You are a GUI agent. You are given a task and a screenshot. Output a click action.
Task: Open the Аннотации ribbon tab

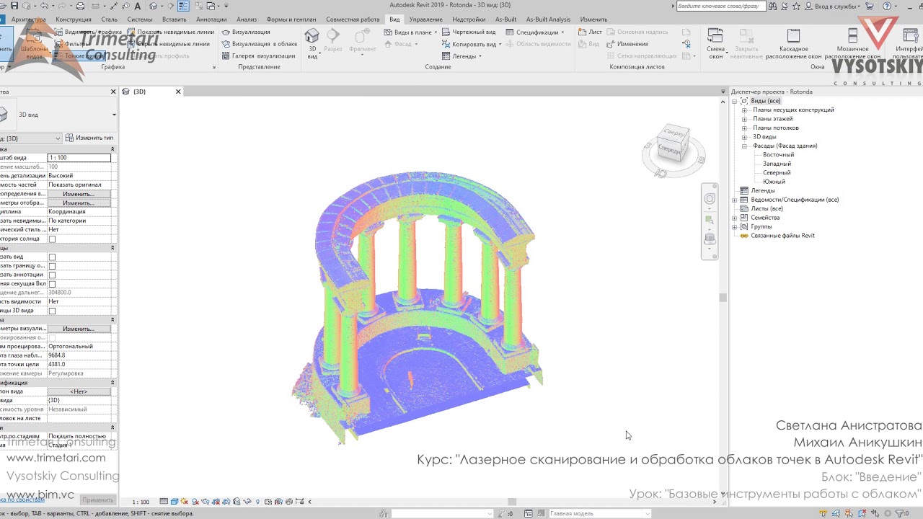(211, 19)
